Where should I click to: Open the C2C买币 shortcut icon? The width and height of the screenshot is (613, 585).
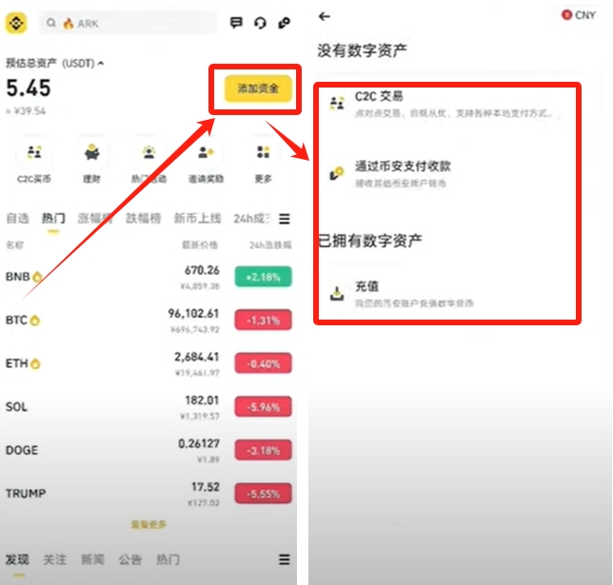tap(34, 152)
